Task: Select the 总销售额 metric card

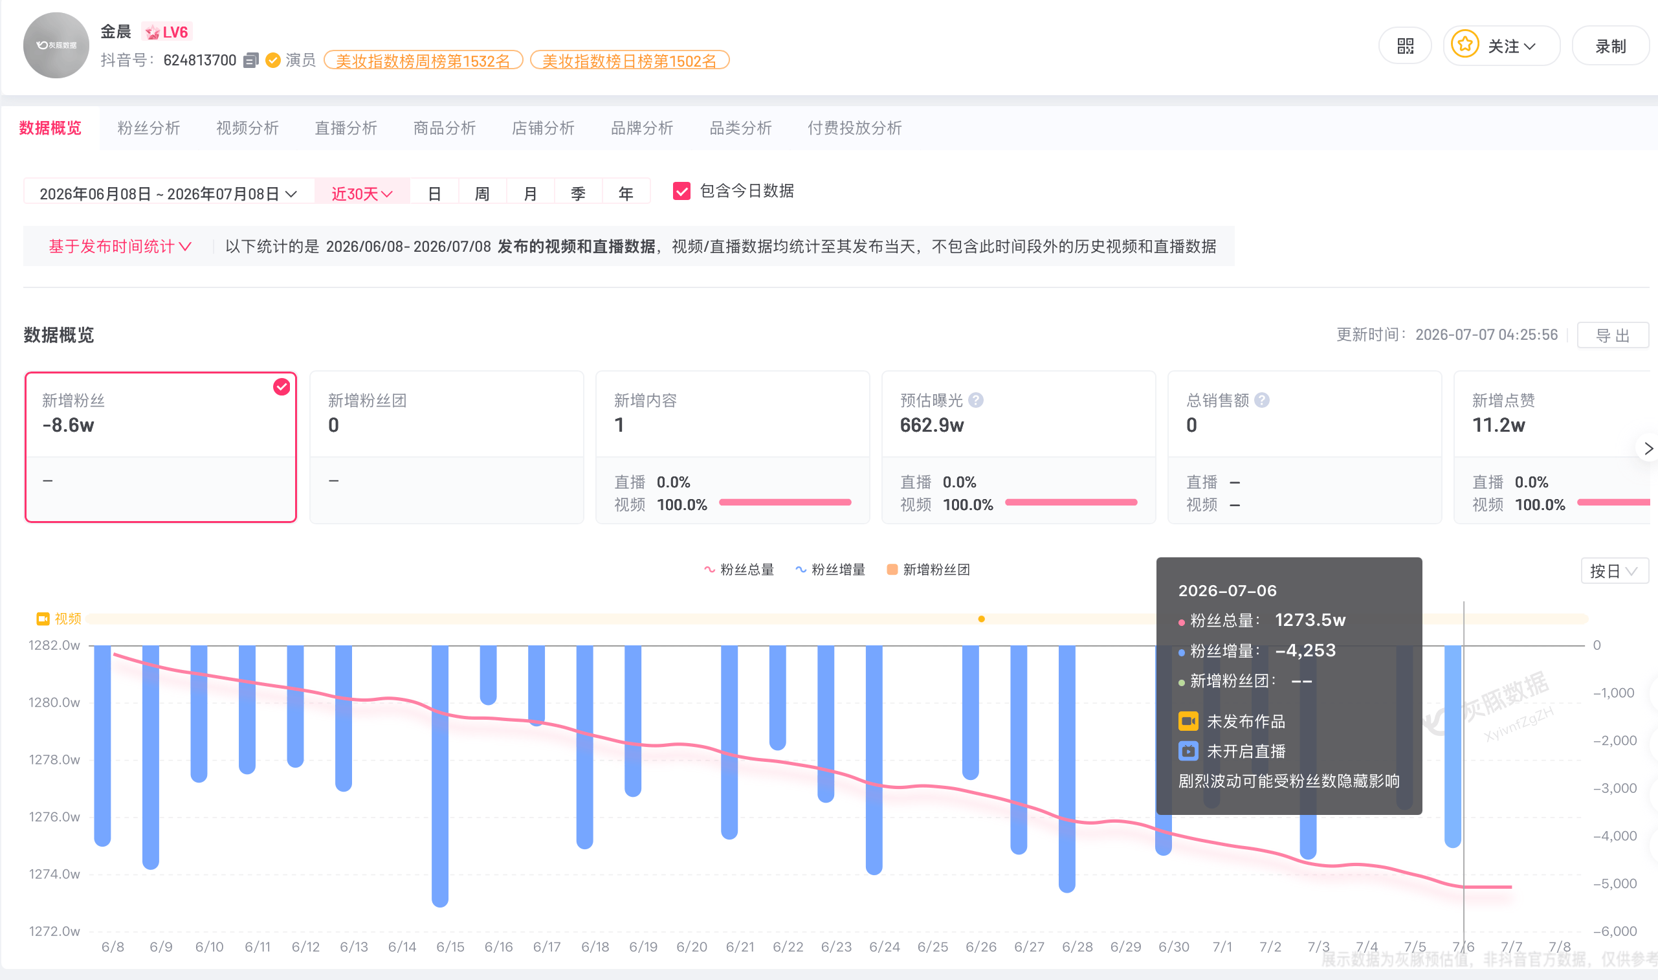Action: (x=1304, y=447)
